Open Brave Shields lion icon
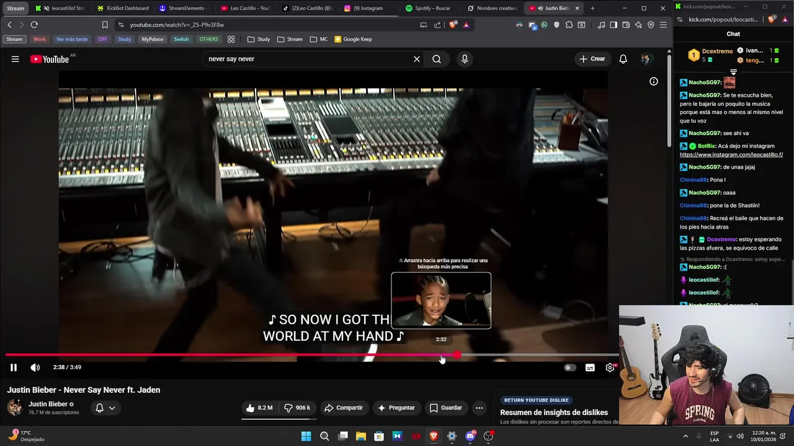The width and height of the screenshot is (794, 446). tap(452, 25)
